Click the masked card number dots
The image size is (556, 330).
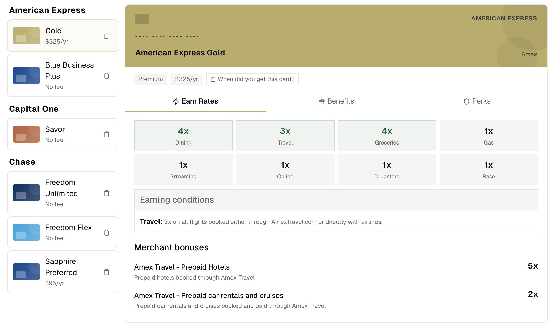(x=167, y=36)
